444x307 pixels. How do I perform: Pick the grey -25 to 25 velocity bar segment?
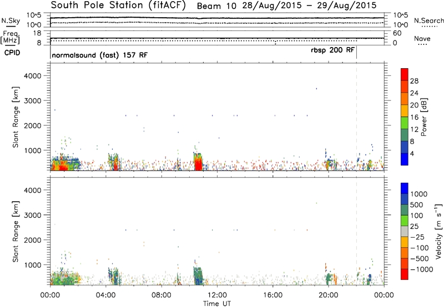(405, 231)
